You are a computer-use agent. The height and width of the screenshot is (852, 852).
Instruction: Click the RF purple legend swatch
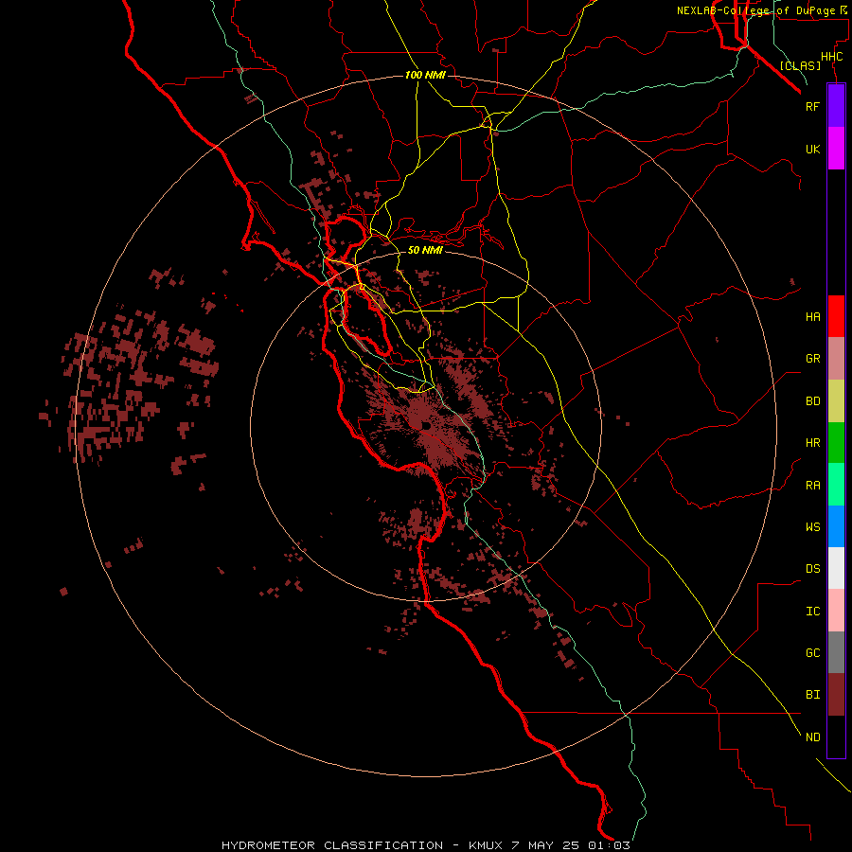[836, 106]
